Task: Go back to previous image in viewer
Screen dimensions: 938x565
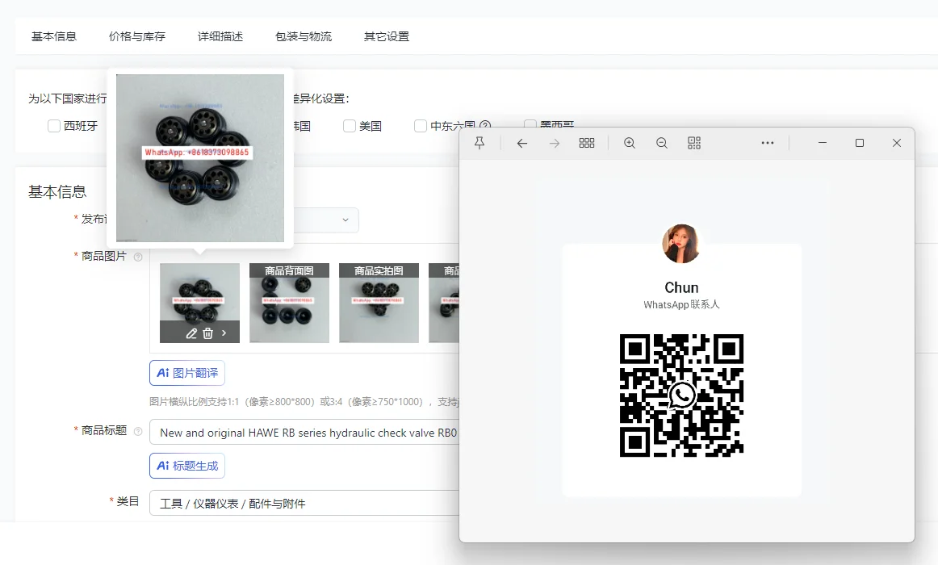Action: point(522,143)
